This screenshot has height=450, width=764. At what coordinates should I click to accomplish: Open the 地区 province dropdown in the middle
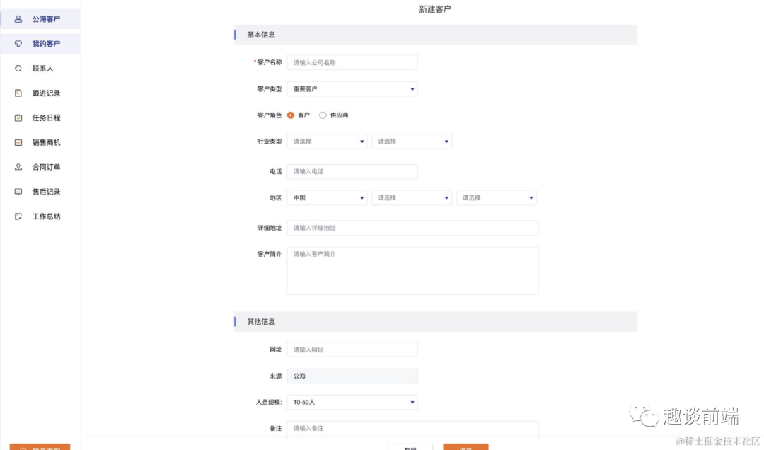point(412,197)
